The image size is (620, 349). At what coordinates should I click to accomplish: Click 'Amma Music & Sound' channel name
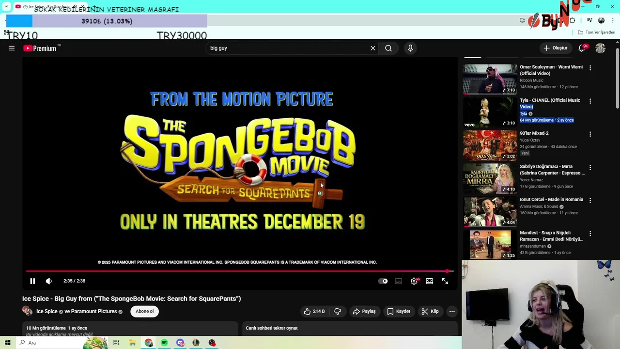tap(539, 206)
